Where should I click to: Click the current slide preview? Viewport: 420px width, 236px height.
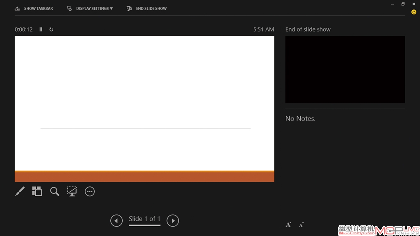(144, 109)
